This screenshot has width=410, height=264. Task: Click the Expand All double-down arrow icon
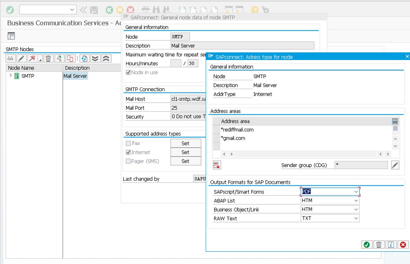click(x=95, y=58)
